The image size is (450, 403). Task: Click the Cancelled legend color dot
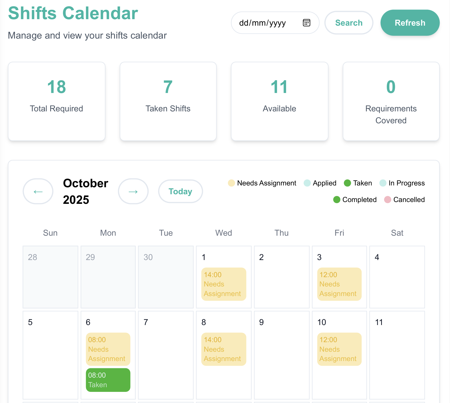[388, 200]
